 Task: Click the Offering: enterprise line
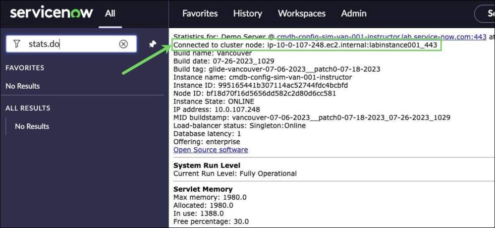(x=207, y=142)
